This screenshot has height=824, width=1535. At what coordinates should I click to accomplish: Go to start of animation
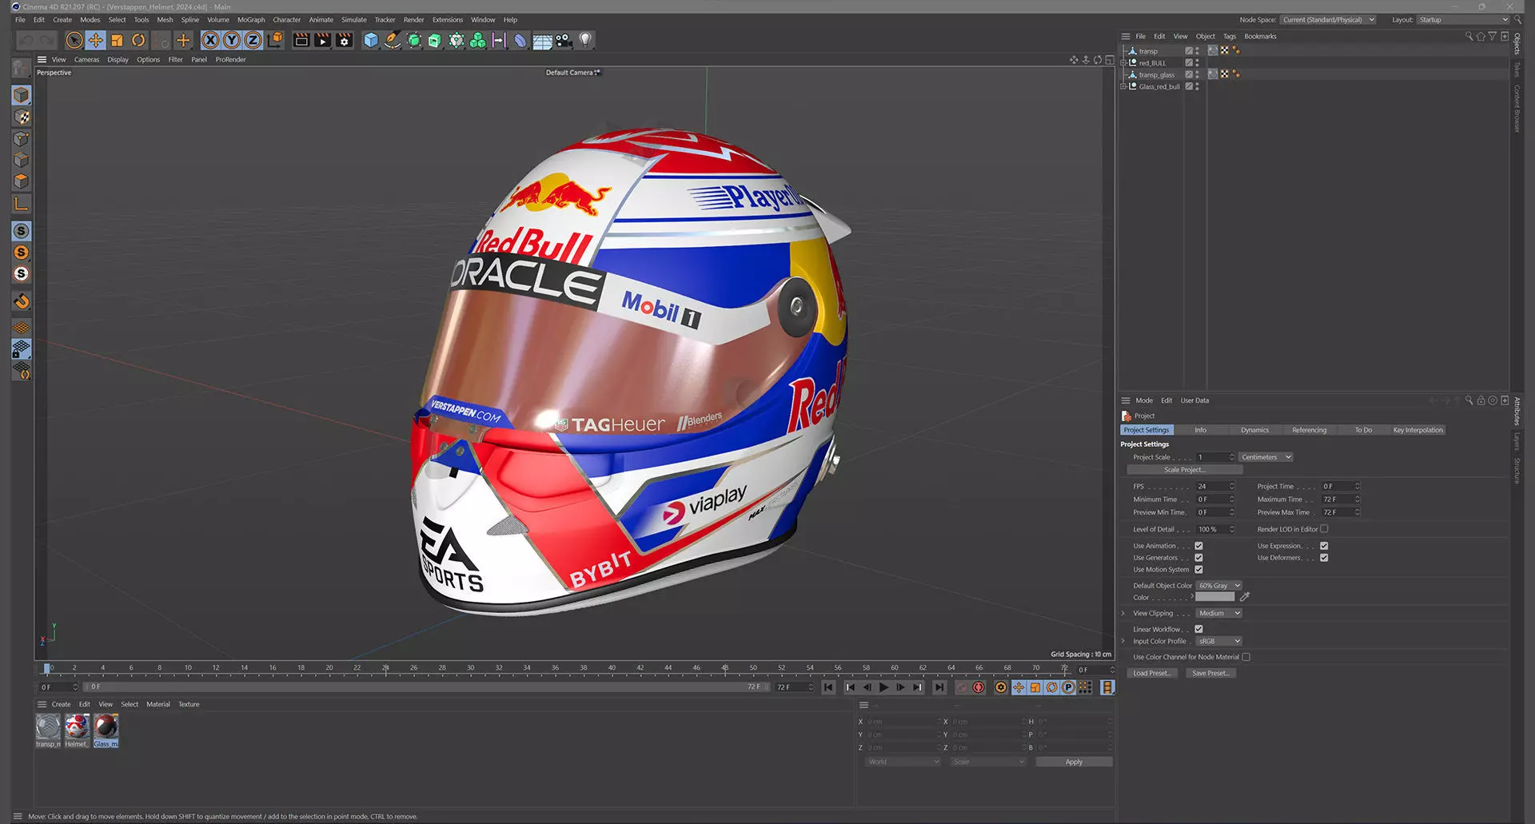click(829, 687)
